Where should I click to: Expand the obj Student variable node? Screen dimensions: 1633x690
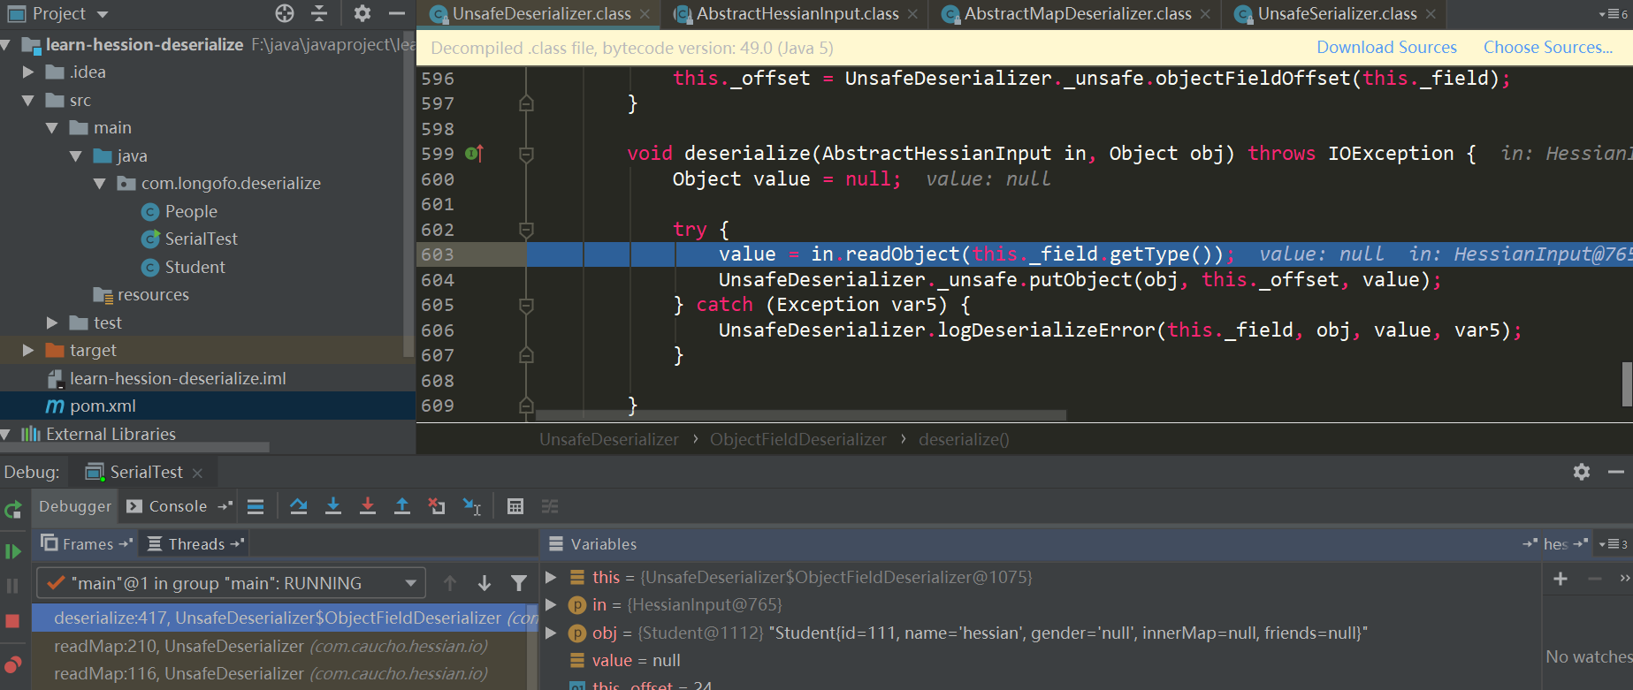click(551, 633)
